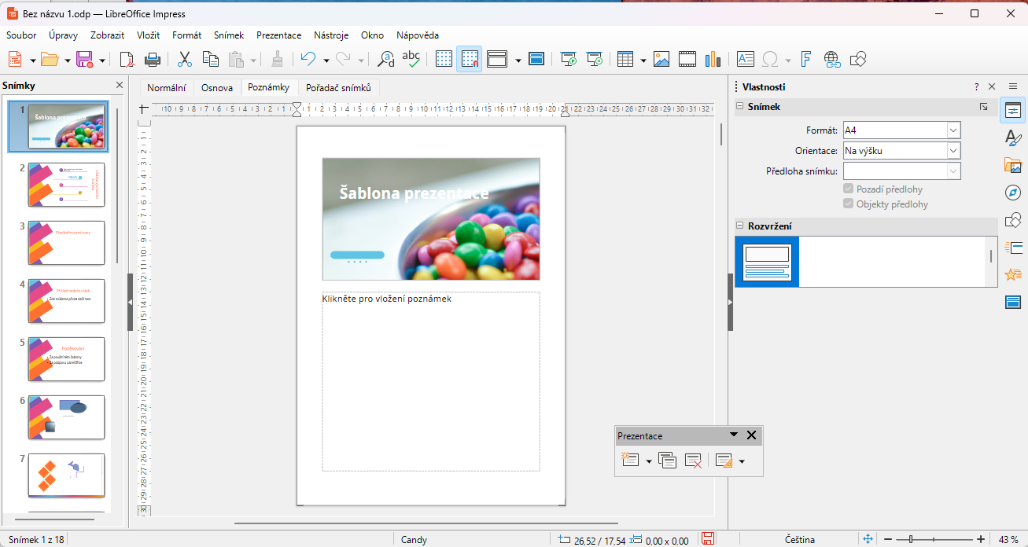Open Find and Replace magnifier icon
Screen dimensions: 1028x547
pyautogui.click(x=386, y=59)
